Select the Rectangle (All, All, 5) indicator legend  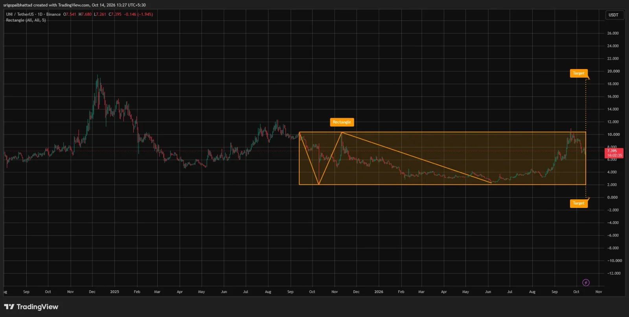26,20
